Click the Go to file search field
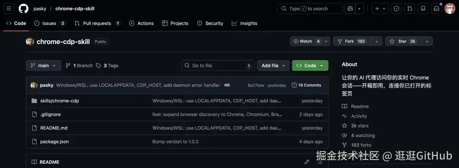Image resolution: width=459 pixels, height=168 pixels. coord(218,66)
